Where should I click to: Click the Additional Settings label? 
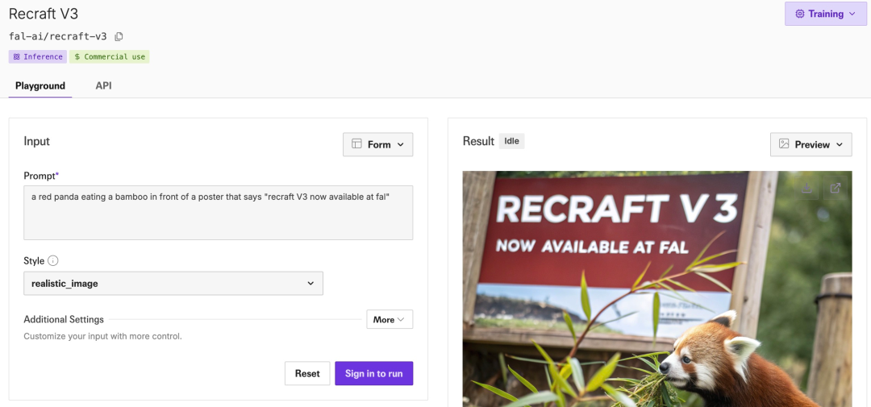click(x=64, y=320)
